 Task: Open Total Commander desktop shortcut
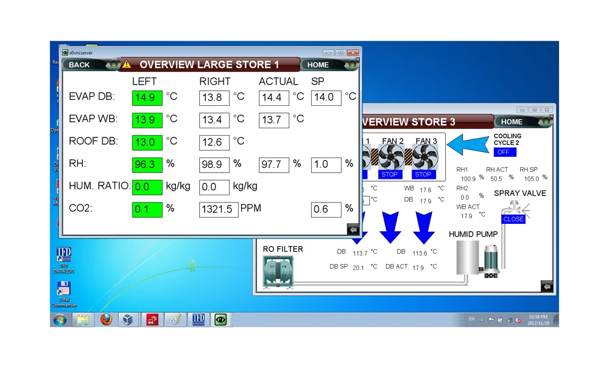tap(63, 292)
